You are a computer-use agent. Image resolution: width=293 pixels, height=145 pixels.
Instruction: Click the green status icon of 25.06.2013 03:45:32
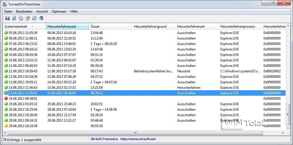[6, 104]
